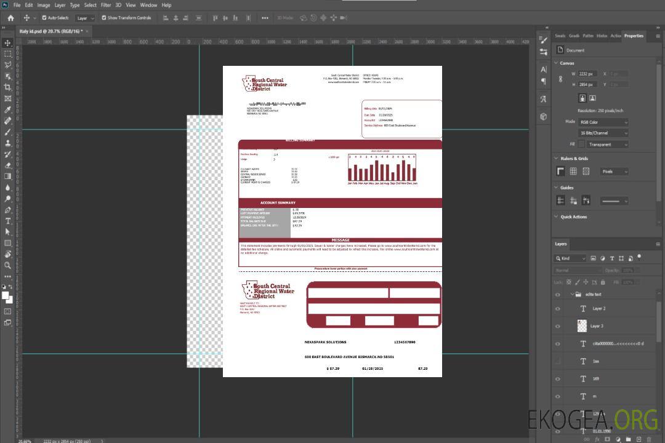Select the Layer 3 thumbnail
Viewport: 665px width, 443px height.
point(582,325)
